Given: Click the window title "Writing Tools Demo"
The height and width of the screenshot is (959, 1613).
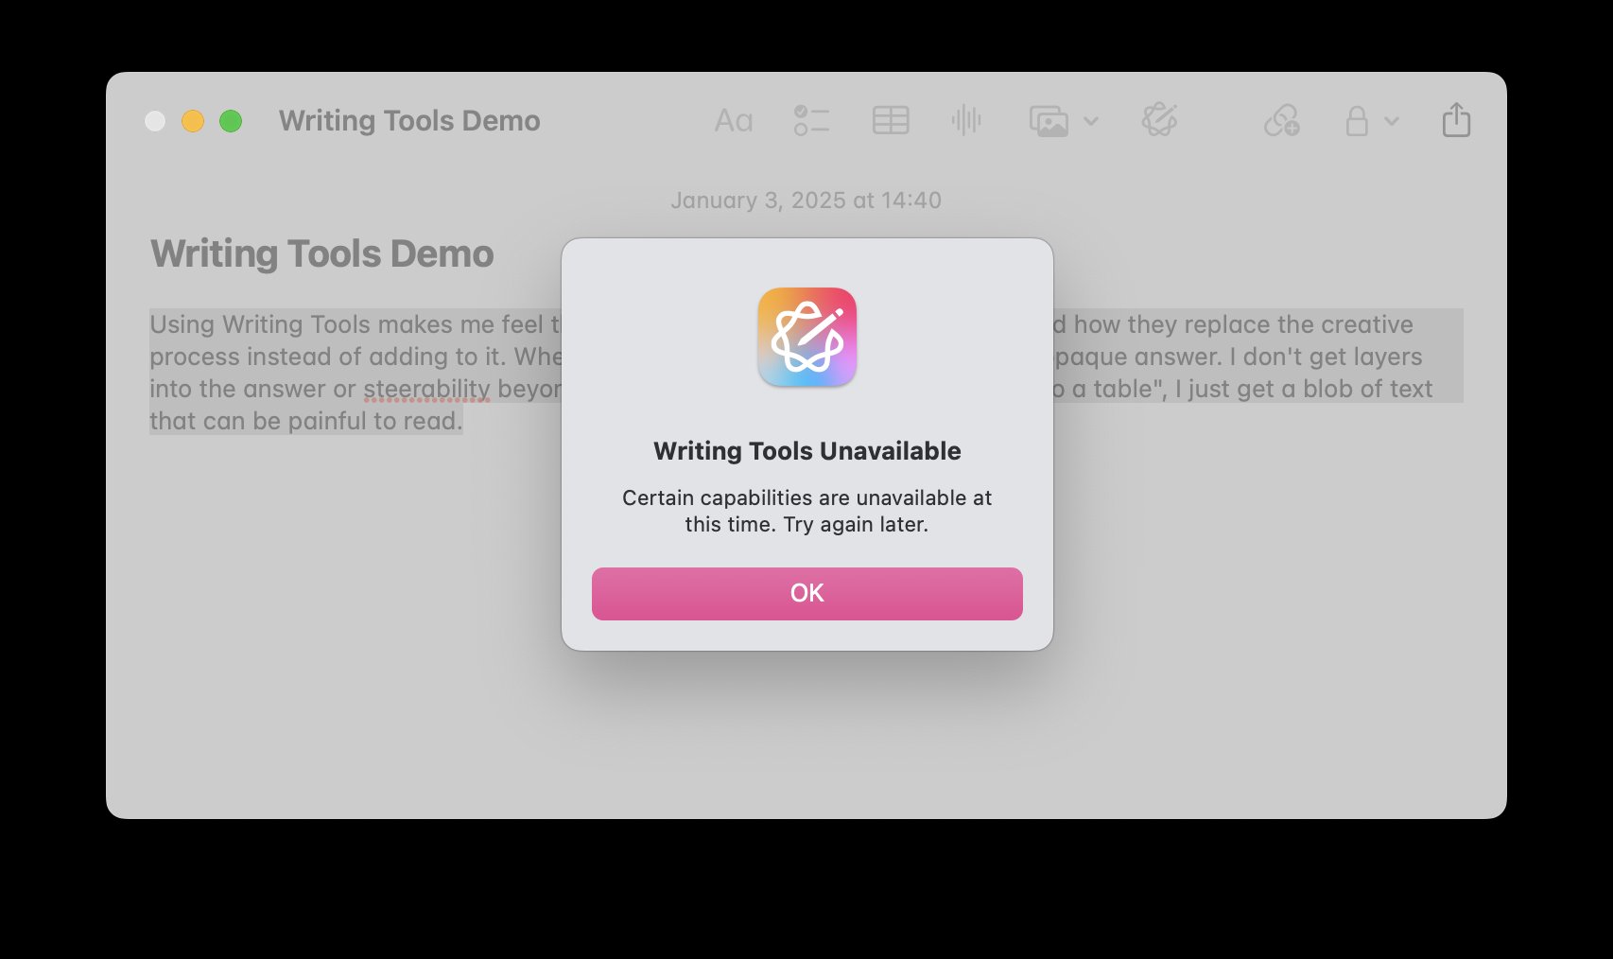Looking at the screenshot, I should pos(409,121).
